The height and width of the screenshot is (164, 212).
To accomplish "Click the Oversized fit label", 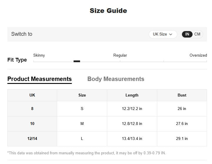I will (x=198, y=55).
